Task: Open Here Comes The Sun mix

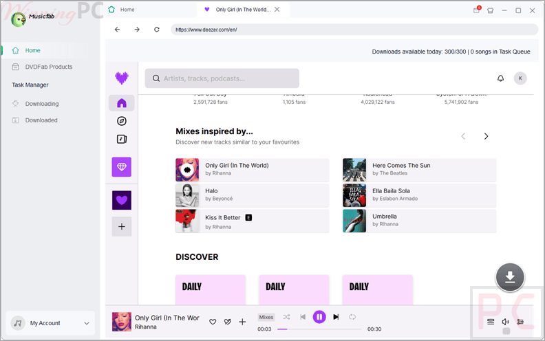Action: click(x=420, y=170)
